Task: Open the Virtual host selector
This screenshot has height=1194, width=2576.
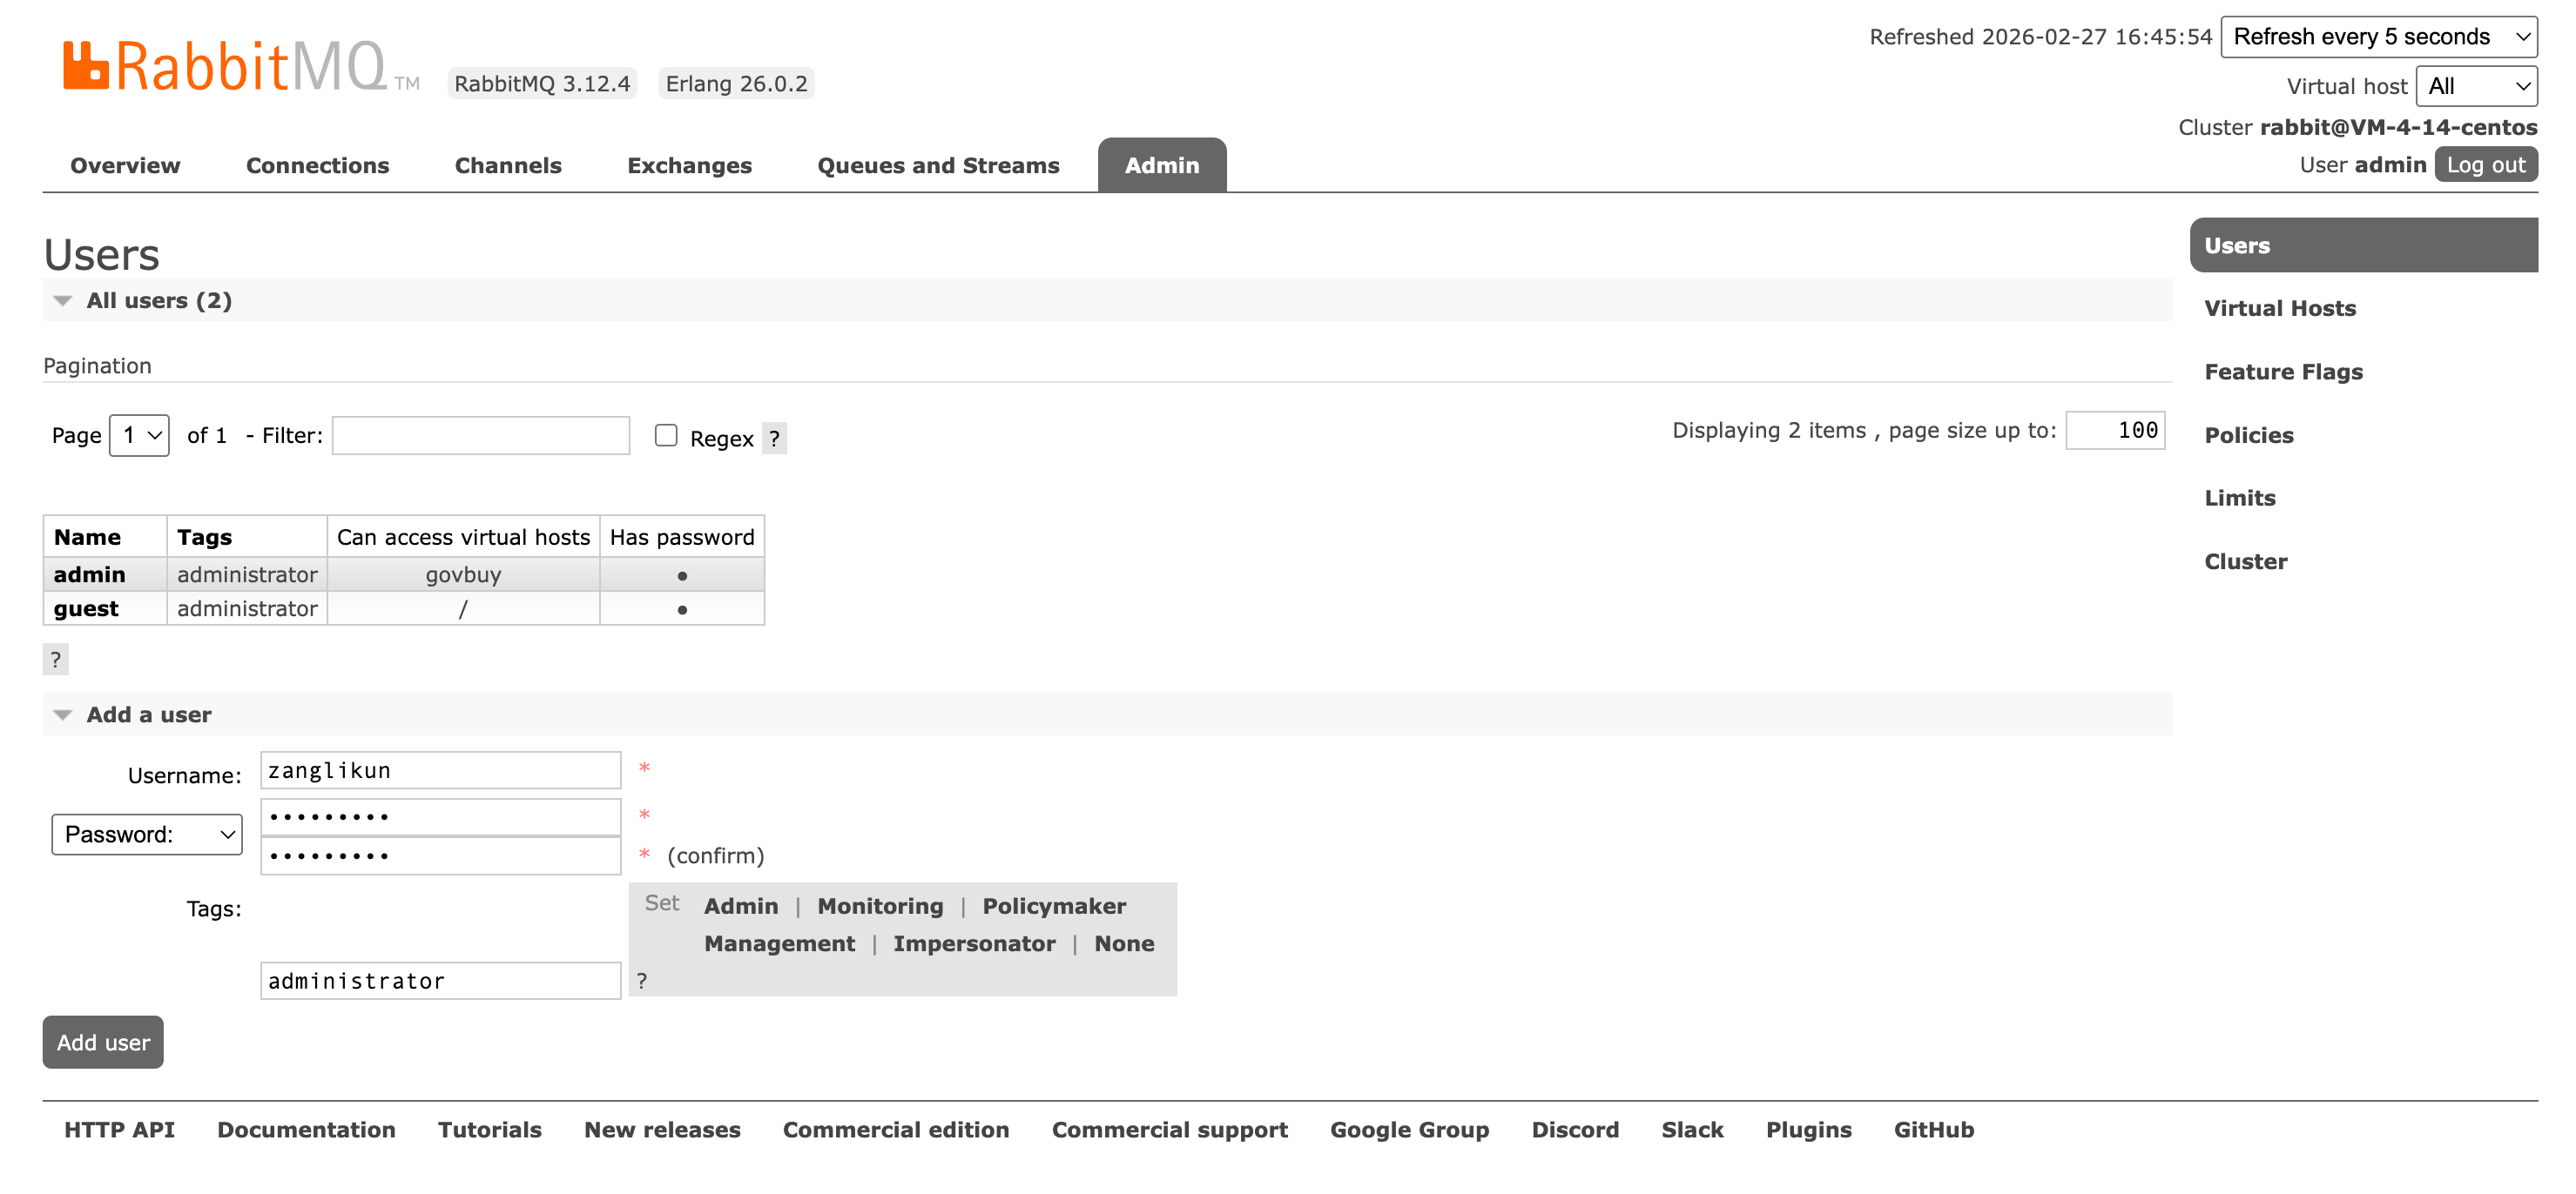Action: click(2475, 86)
